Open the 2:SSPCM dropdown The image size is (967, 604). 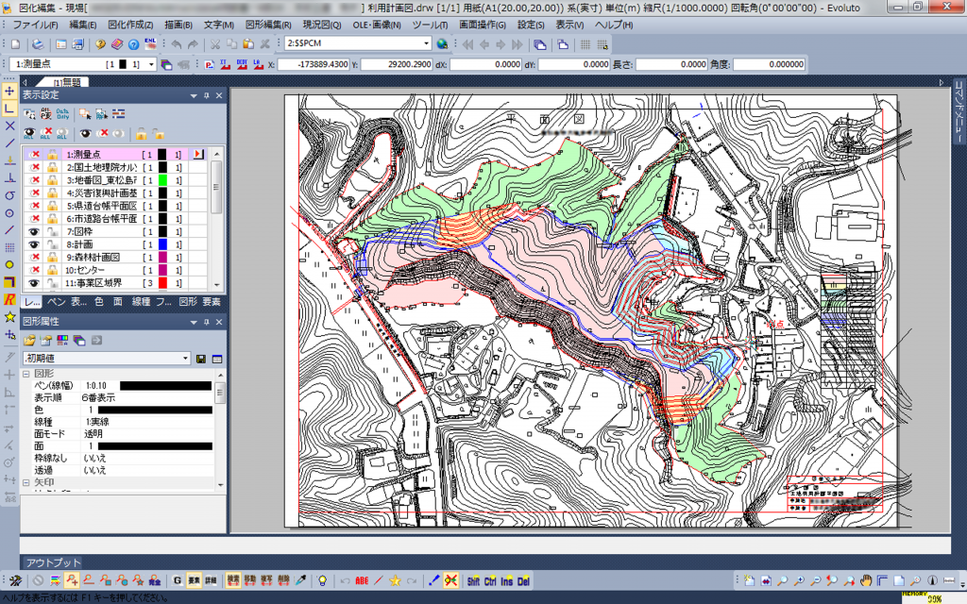[x=426, y=43]
